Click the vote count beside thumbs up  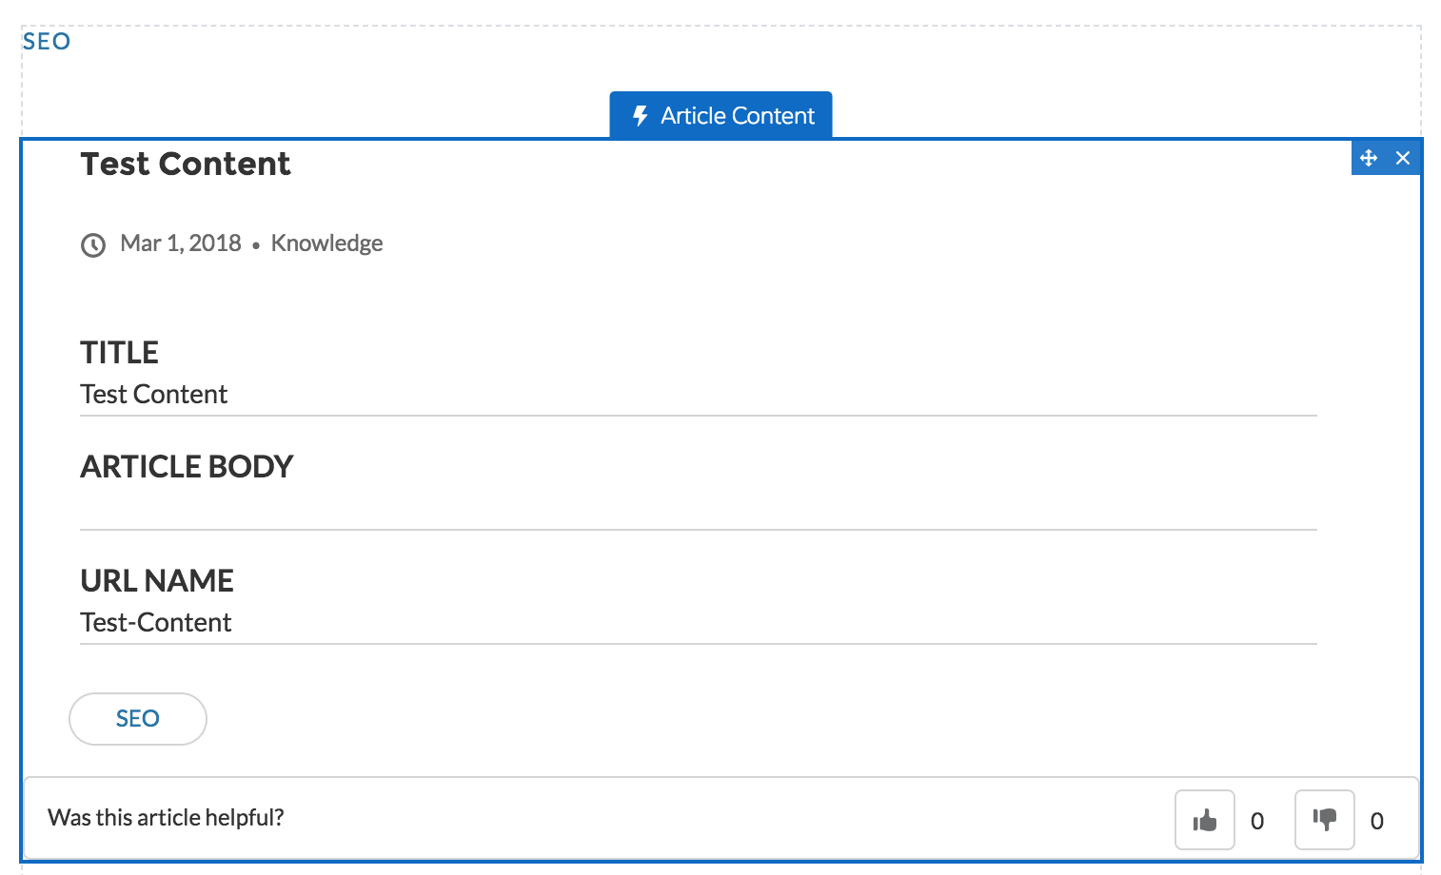pos(1257,822)
